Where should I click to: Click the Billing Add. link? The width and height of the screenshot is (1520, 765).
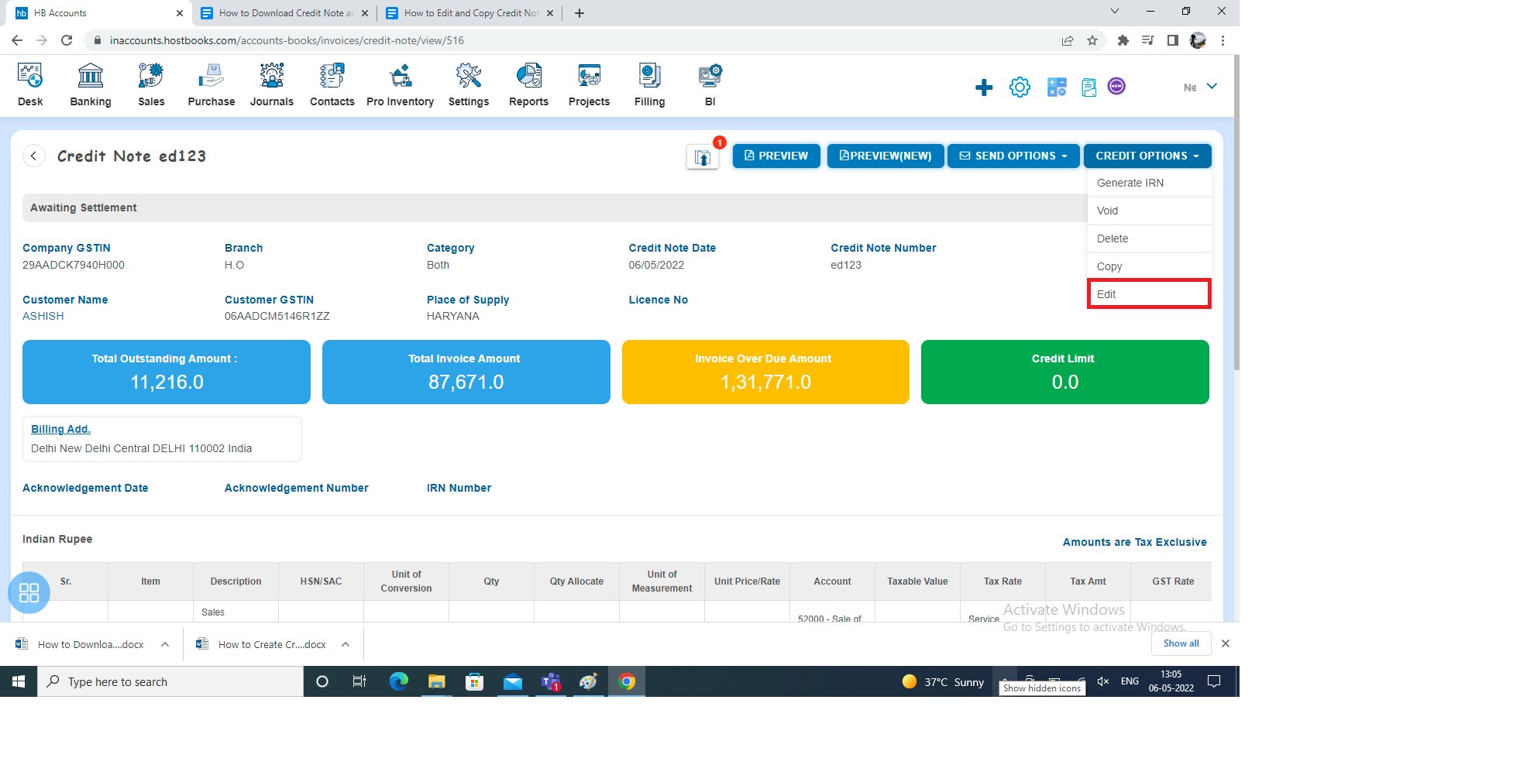pos(60,429)
